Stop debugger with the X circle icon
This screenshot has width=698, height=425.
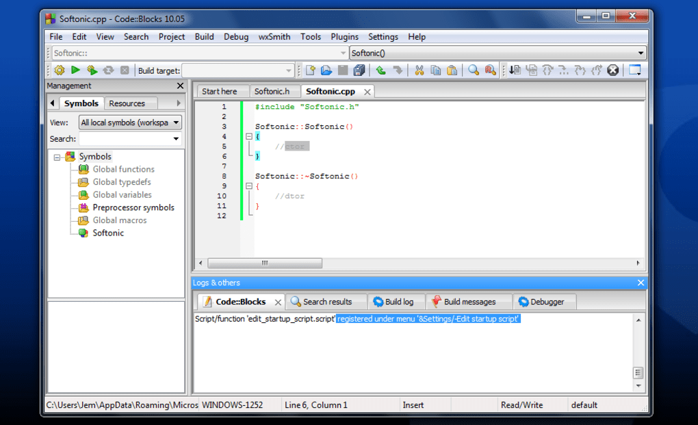click(613, 70)
